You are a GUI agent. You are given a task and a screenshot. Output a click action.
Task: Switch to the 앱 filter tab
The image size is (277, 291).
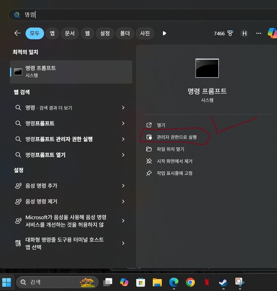click(x=52, y=33)
